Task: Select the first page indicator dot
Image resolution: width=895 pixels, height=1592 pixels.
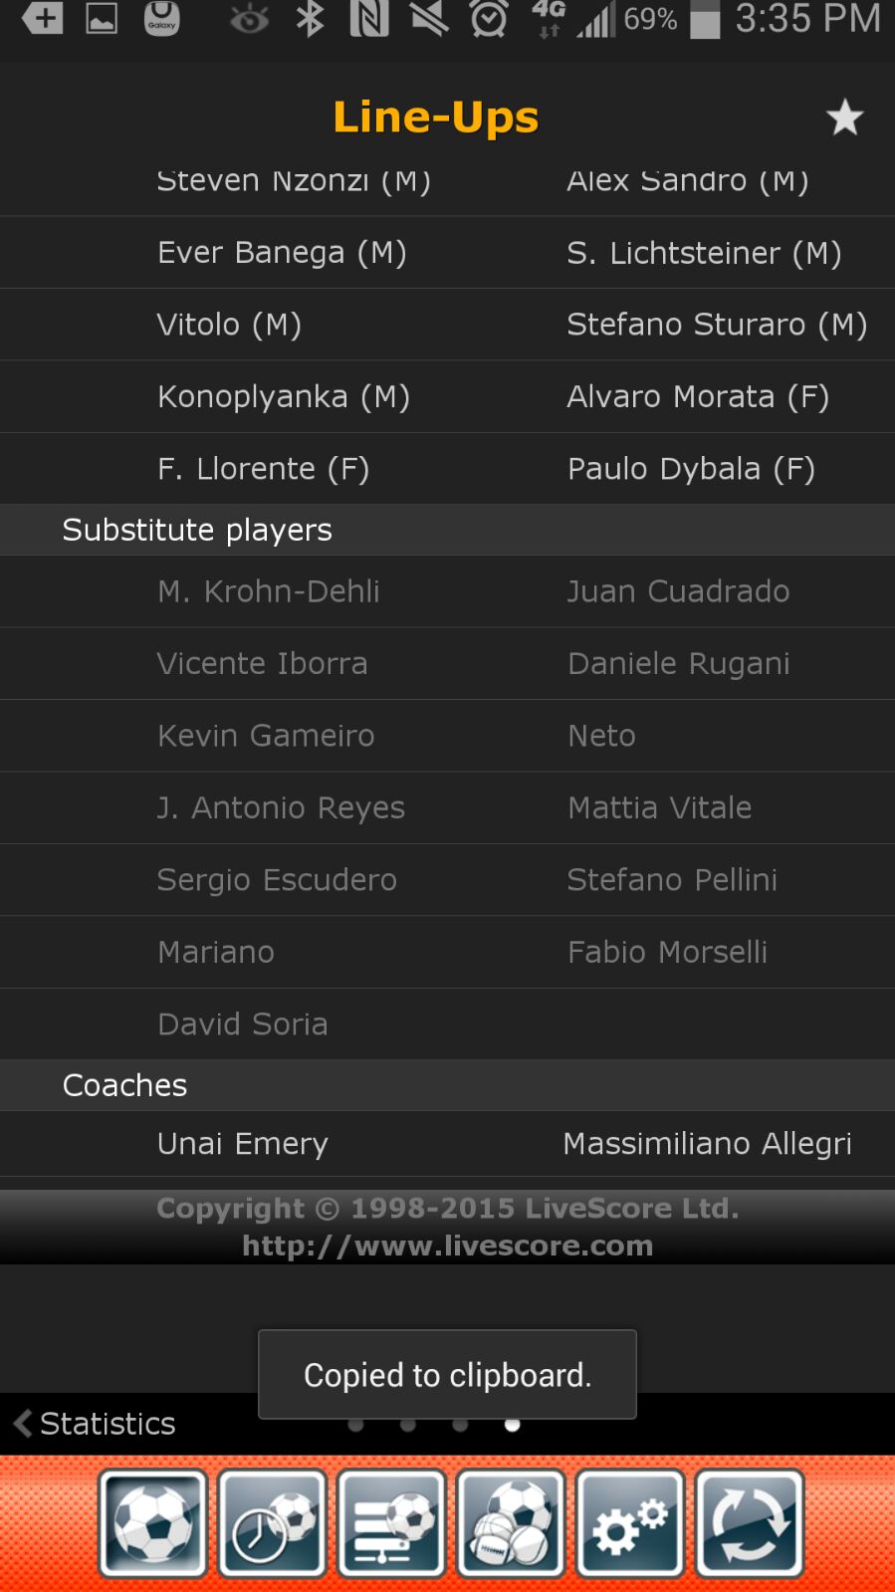Action: click(355, 1425)
